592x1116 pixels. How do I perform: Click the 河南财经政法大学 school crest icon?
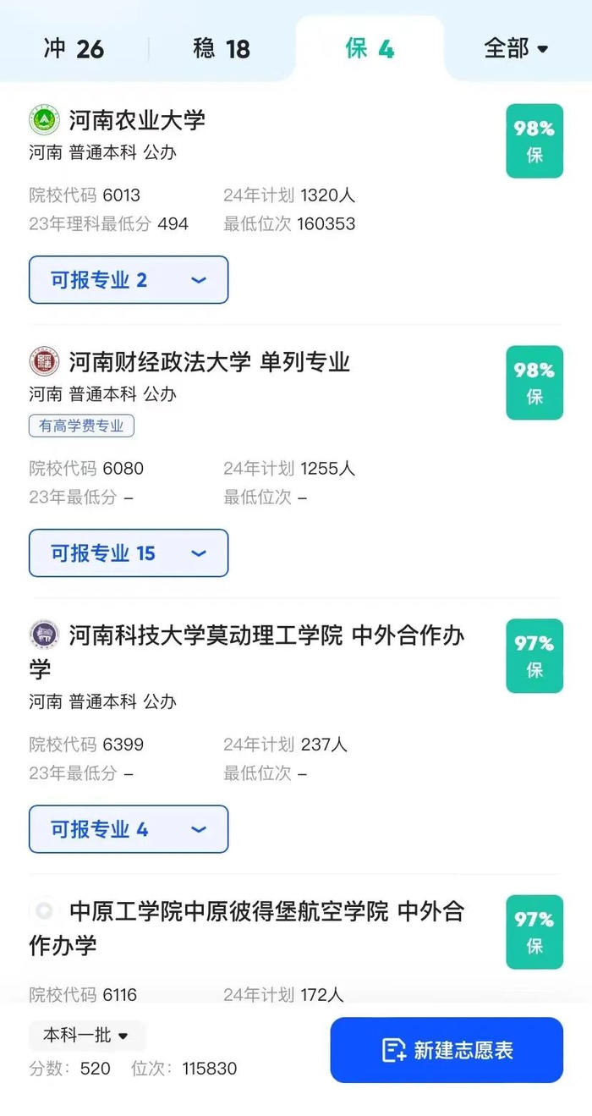[x=44, y=362]
